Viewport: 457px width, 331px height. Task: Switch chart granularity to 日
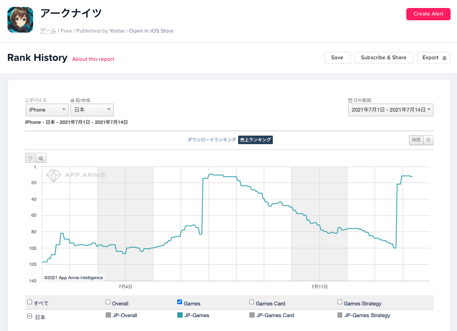(428, 140)
